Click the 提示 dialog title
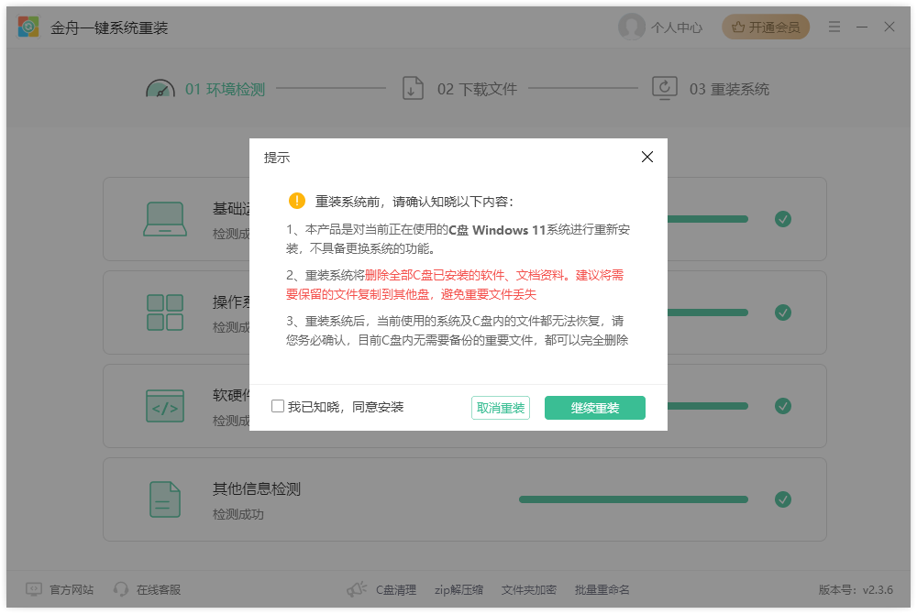917x614 pixels. [277, 158]
